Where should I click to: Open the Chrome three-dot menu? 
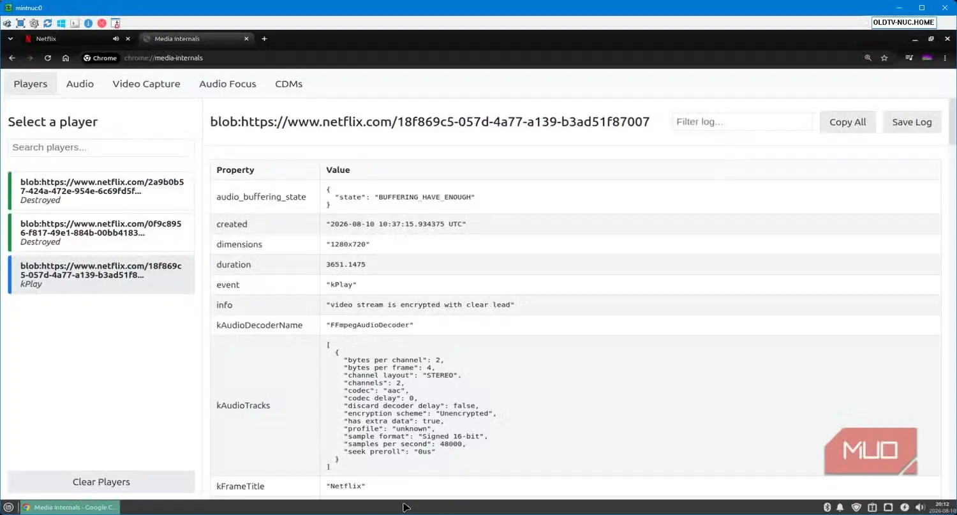tap(945, 58)
